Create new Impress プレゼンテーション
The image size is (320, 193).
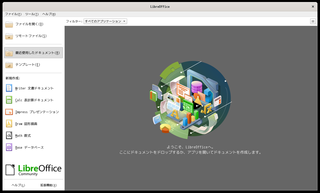[x=37, y=112]
